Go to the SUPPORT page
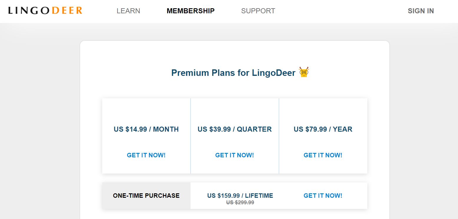 [258, 11]
